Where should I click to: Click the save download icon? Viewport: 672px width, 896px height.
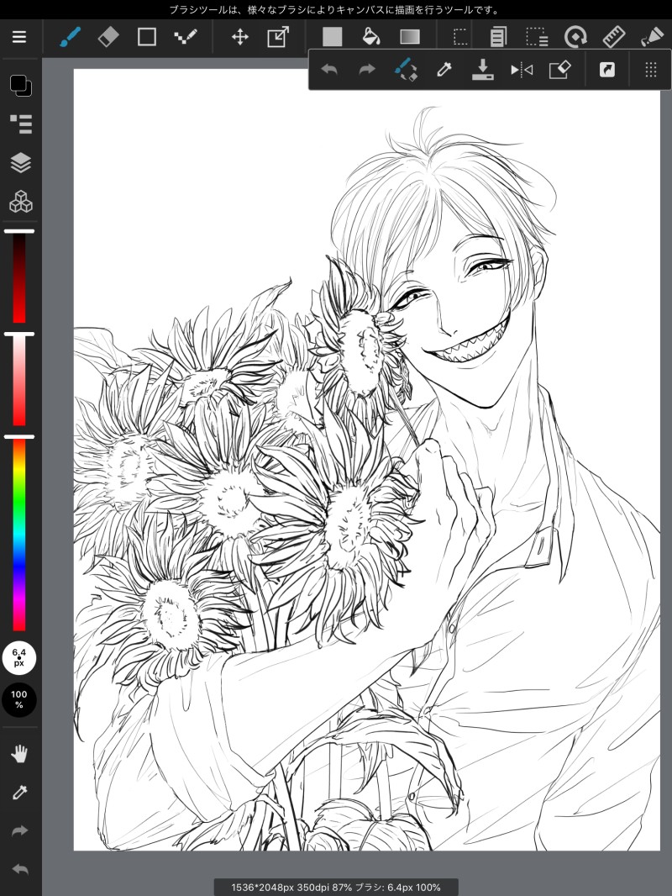[x=482, y=70]
